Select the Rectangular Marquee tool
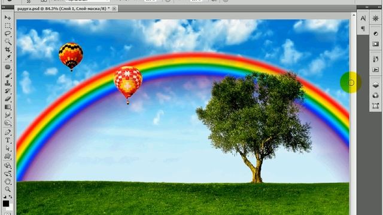 [8, 26]
